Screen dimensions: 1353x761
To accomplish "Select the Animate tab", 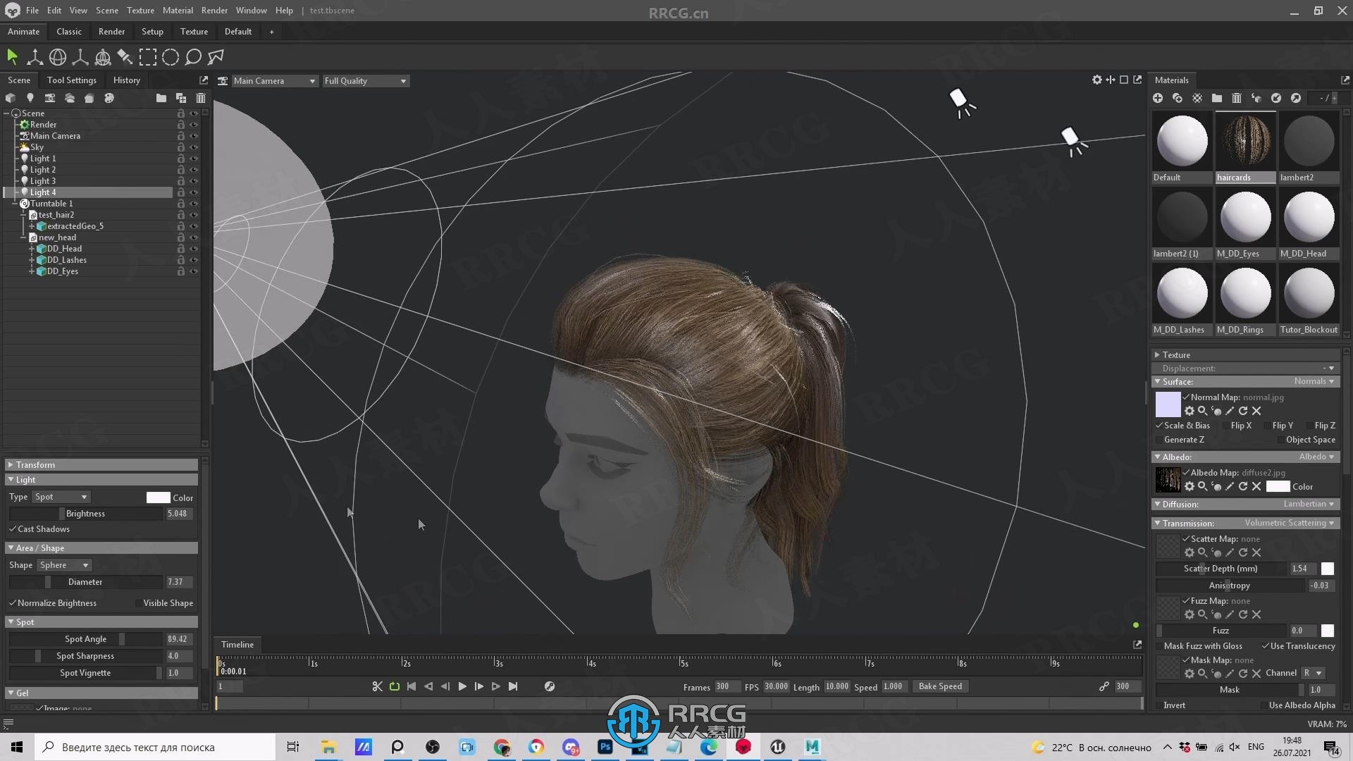I will coord(23,31).
